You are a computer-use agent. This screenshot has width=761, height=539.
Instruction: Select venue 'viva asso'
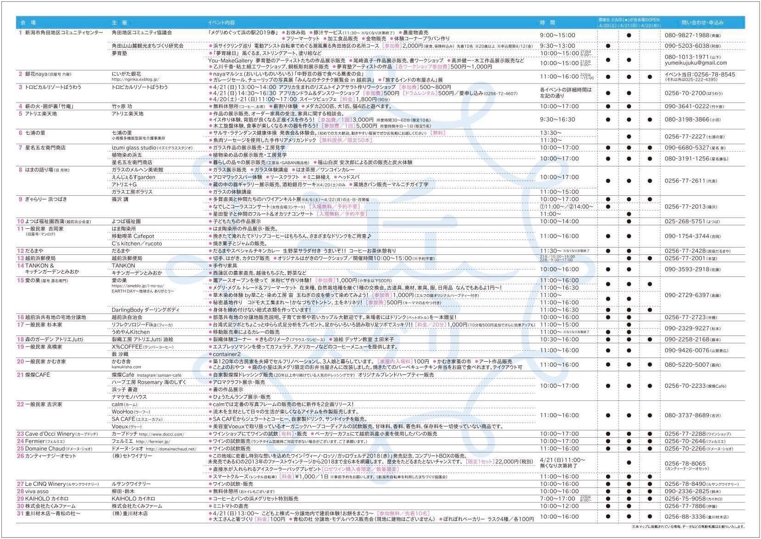tap(37, 491)
